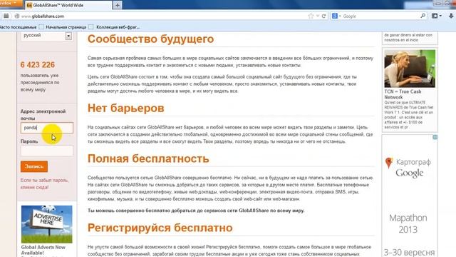
Task: Click the Google search box
Action: coord(380,16)
